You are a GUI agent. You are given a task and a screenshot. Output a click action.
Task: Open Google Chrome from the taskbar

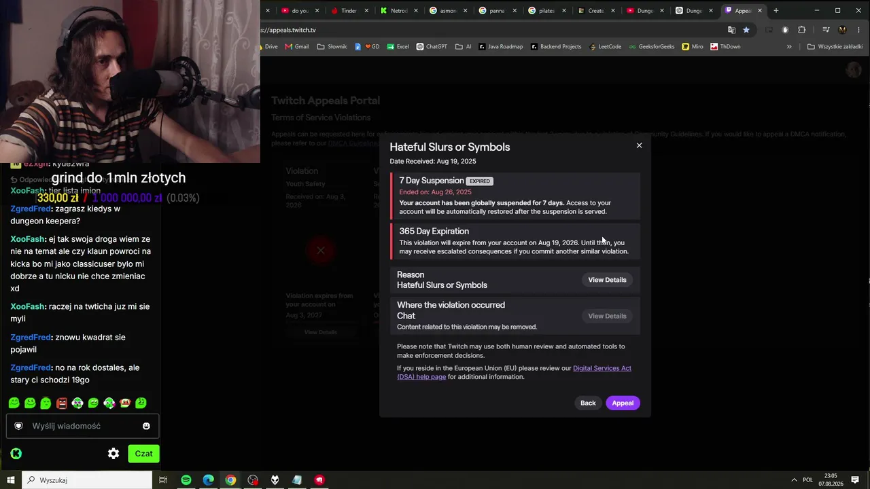[x=230, y=480]
